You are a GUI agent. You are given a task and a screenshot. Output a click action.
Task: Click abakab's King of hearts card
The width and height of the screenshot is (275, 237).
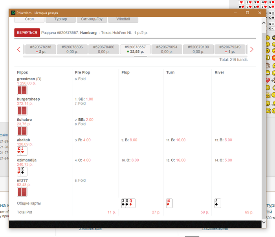click(x=19, y=151)
